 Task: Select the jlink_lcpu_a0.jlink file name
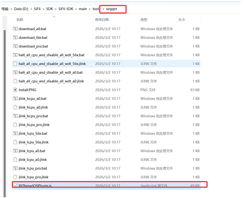(33, 160)
